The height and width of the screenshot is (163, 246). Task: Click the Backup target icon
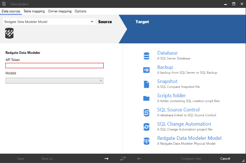click(x=146, y=70)
